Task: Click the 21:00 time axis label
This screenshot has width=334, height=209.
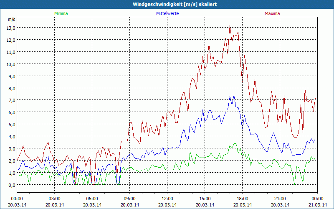Action: click(x=280, y=199)
